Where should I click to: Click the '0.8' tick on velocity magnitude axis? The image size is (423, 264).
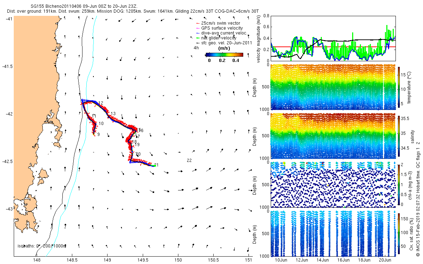click(x=266, y=16)
